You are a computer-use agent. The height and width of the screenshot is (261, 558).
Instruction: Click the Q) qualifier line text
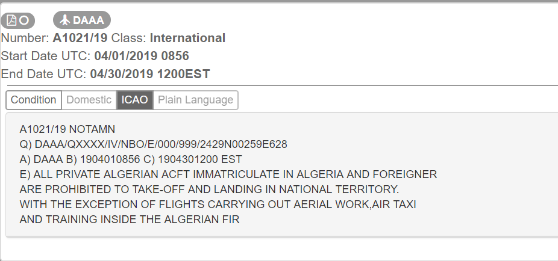coord(153,144)
